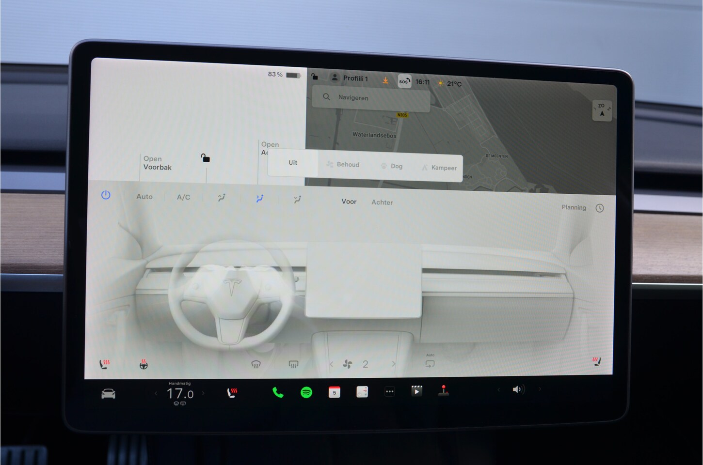Click the orange software download icon

385,80
